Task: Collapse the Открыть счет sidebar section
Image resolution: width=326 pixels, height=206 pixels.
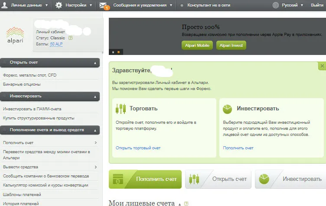Action: pyautogui.click(x=95, y=63)
